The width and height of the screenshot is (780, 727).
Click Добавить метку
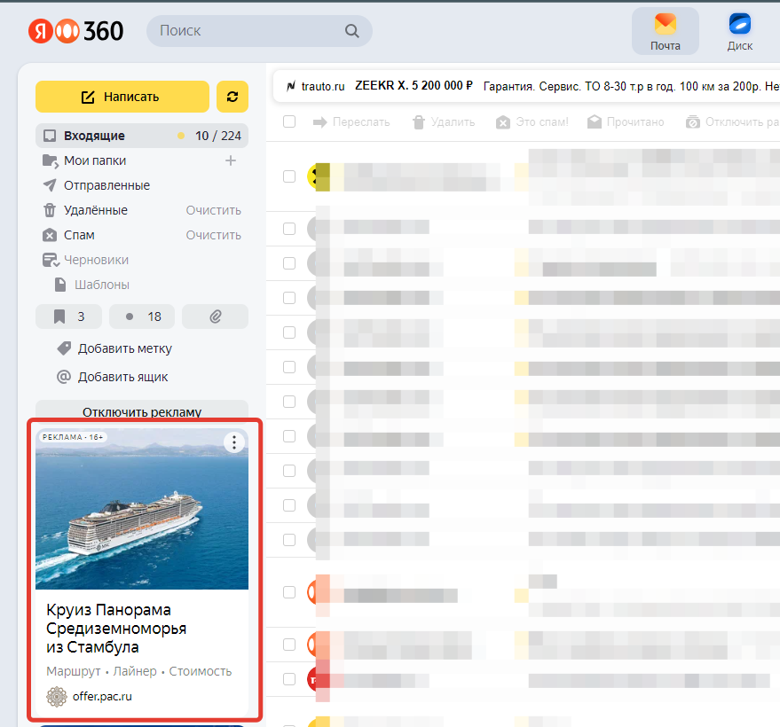click(x=125, y=348)
